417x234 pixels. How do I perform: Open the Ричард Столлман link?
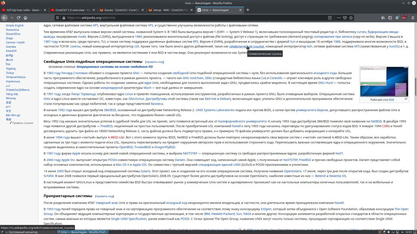(x=75, y=73)
